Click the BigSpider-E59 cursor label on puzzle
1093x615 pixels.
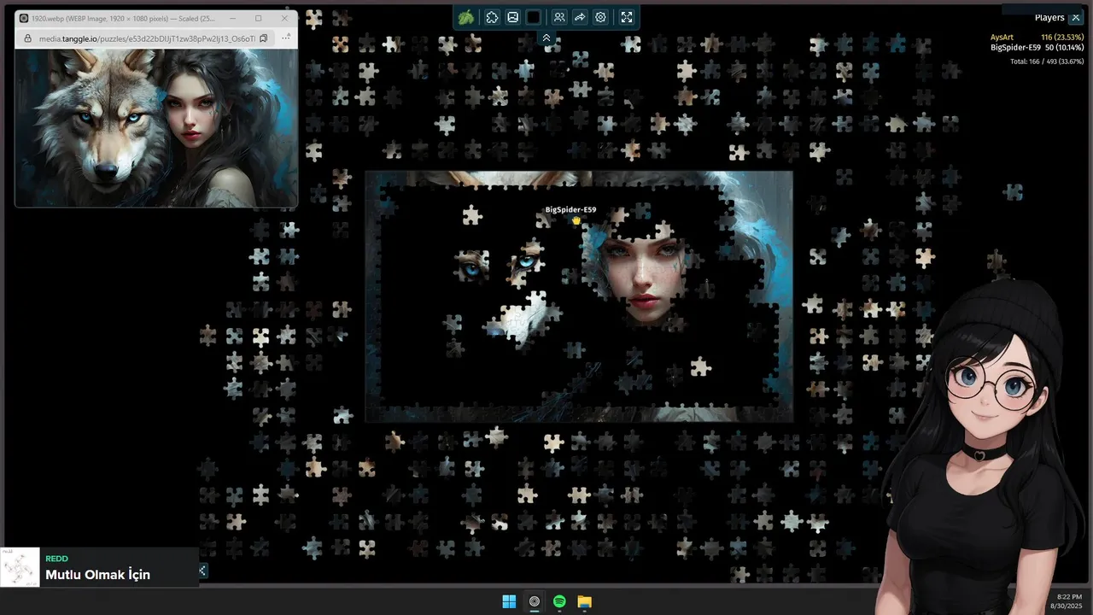click(x=570, y=209)
